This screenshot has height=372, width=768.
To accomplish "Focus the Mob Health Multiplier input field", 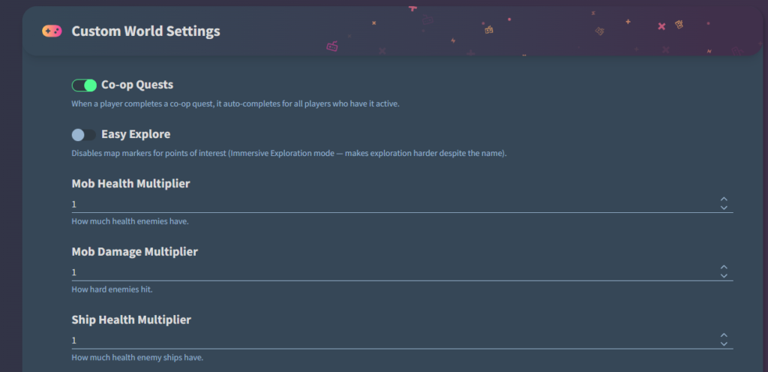I will (390, 204).
